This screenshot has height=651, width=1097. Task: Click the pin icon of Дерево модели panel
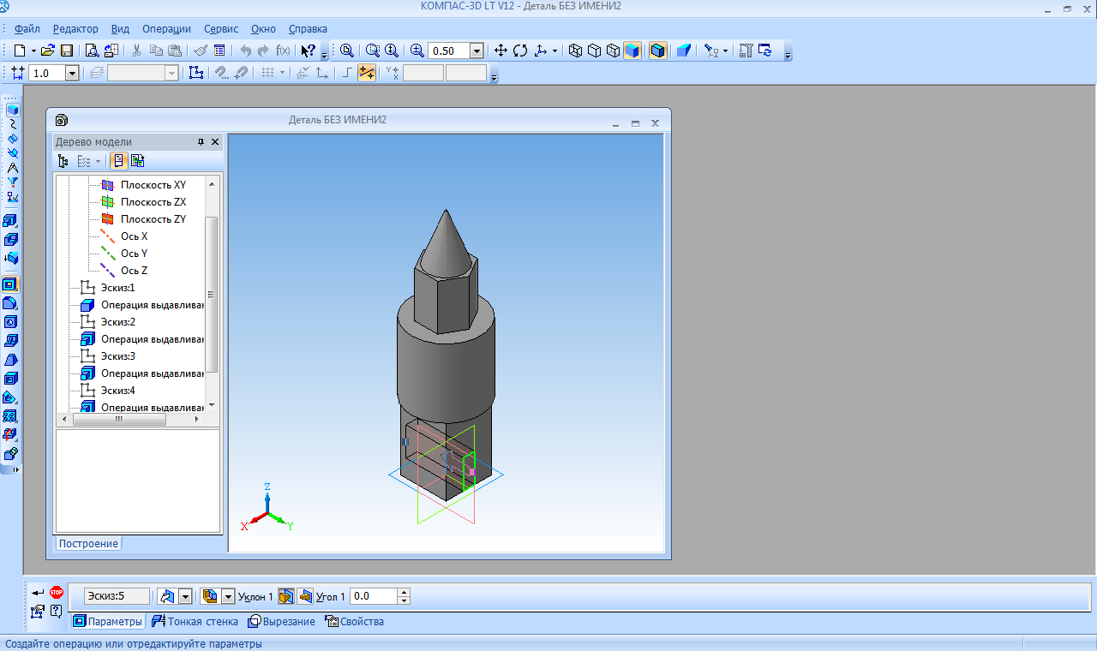tap(201, 142)
